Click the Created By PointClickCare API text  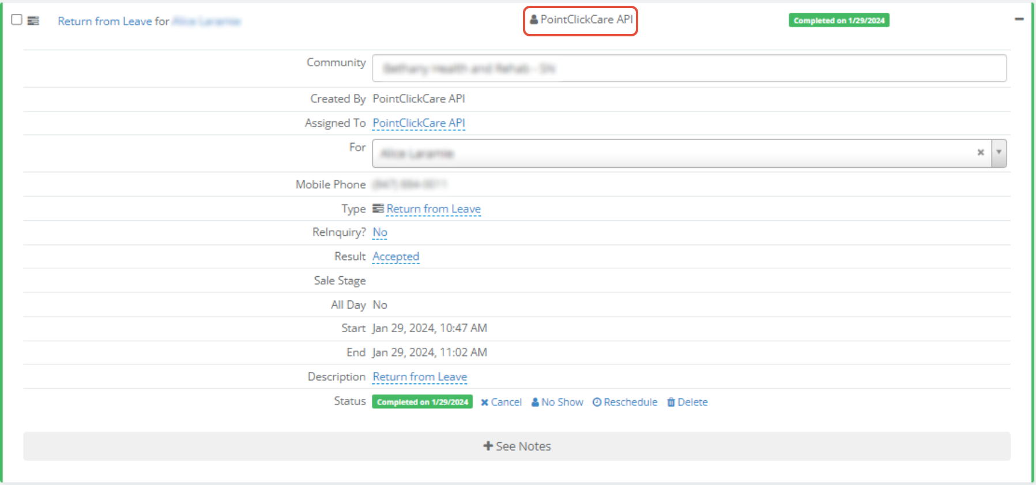pos(419,99)
